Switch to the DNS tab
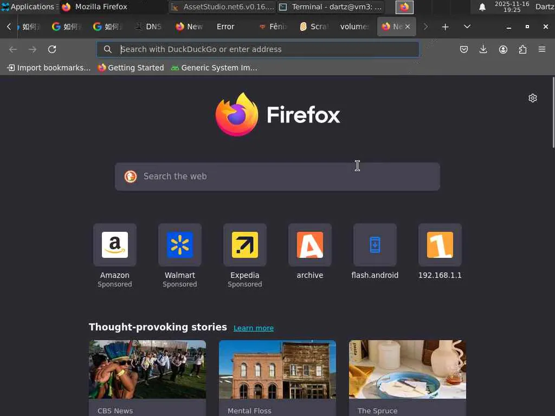Image resolution: width=555 pixels, height=416 pixels. [149, 27]
